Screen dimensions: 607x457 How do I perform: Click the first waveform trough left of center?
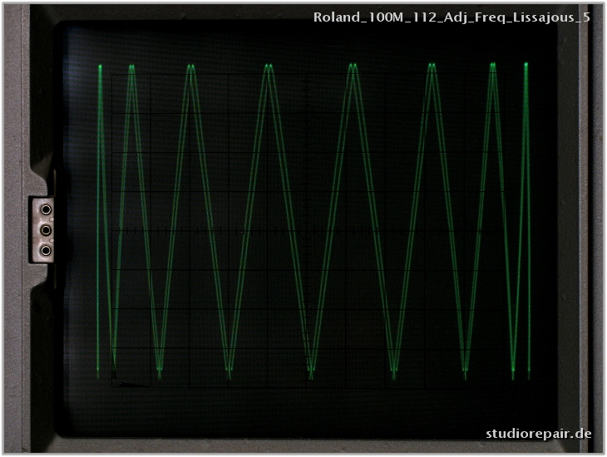(229, 368)
